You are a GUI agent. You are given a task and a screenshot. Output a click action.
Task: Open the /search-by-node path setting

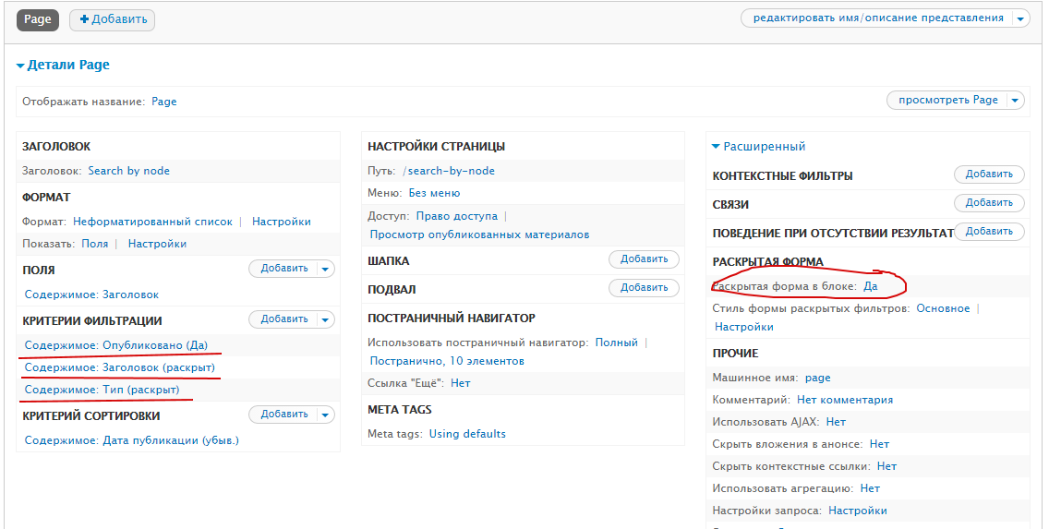tap(441, 171)
